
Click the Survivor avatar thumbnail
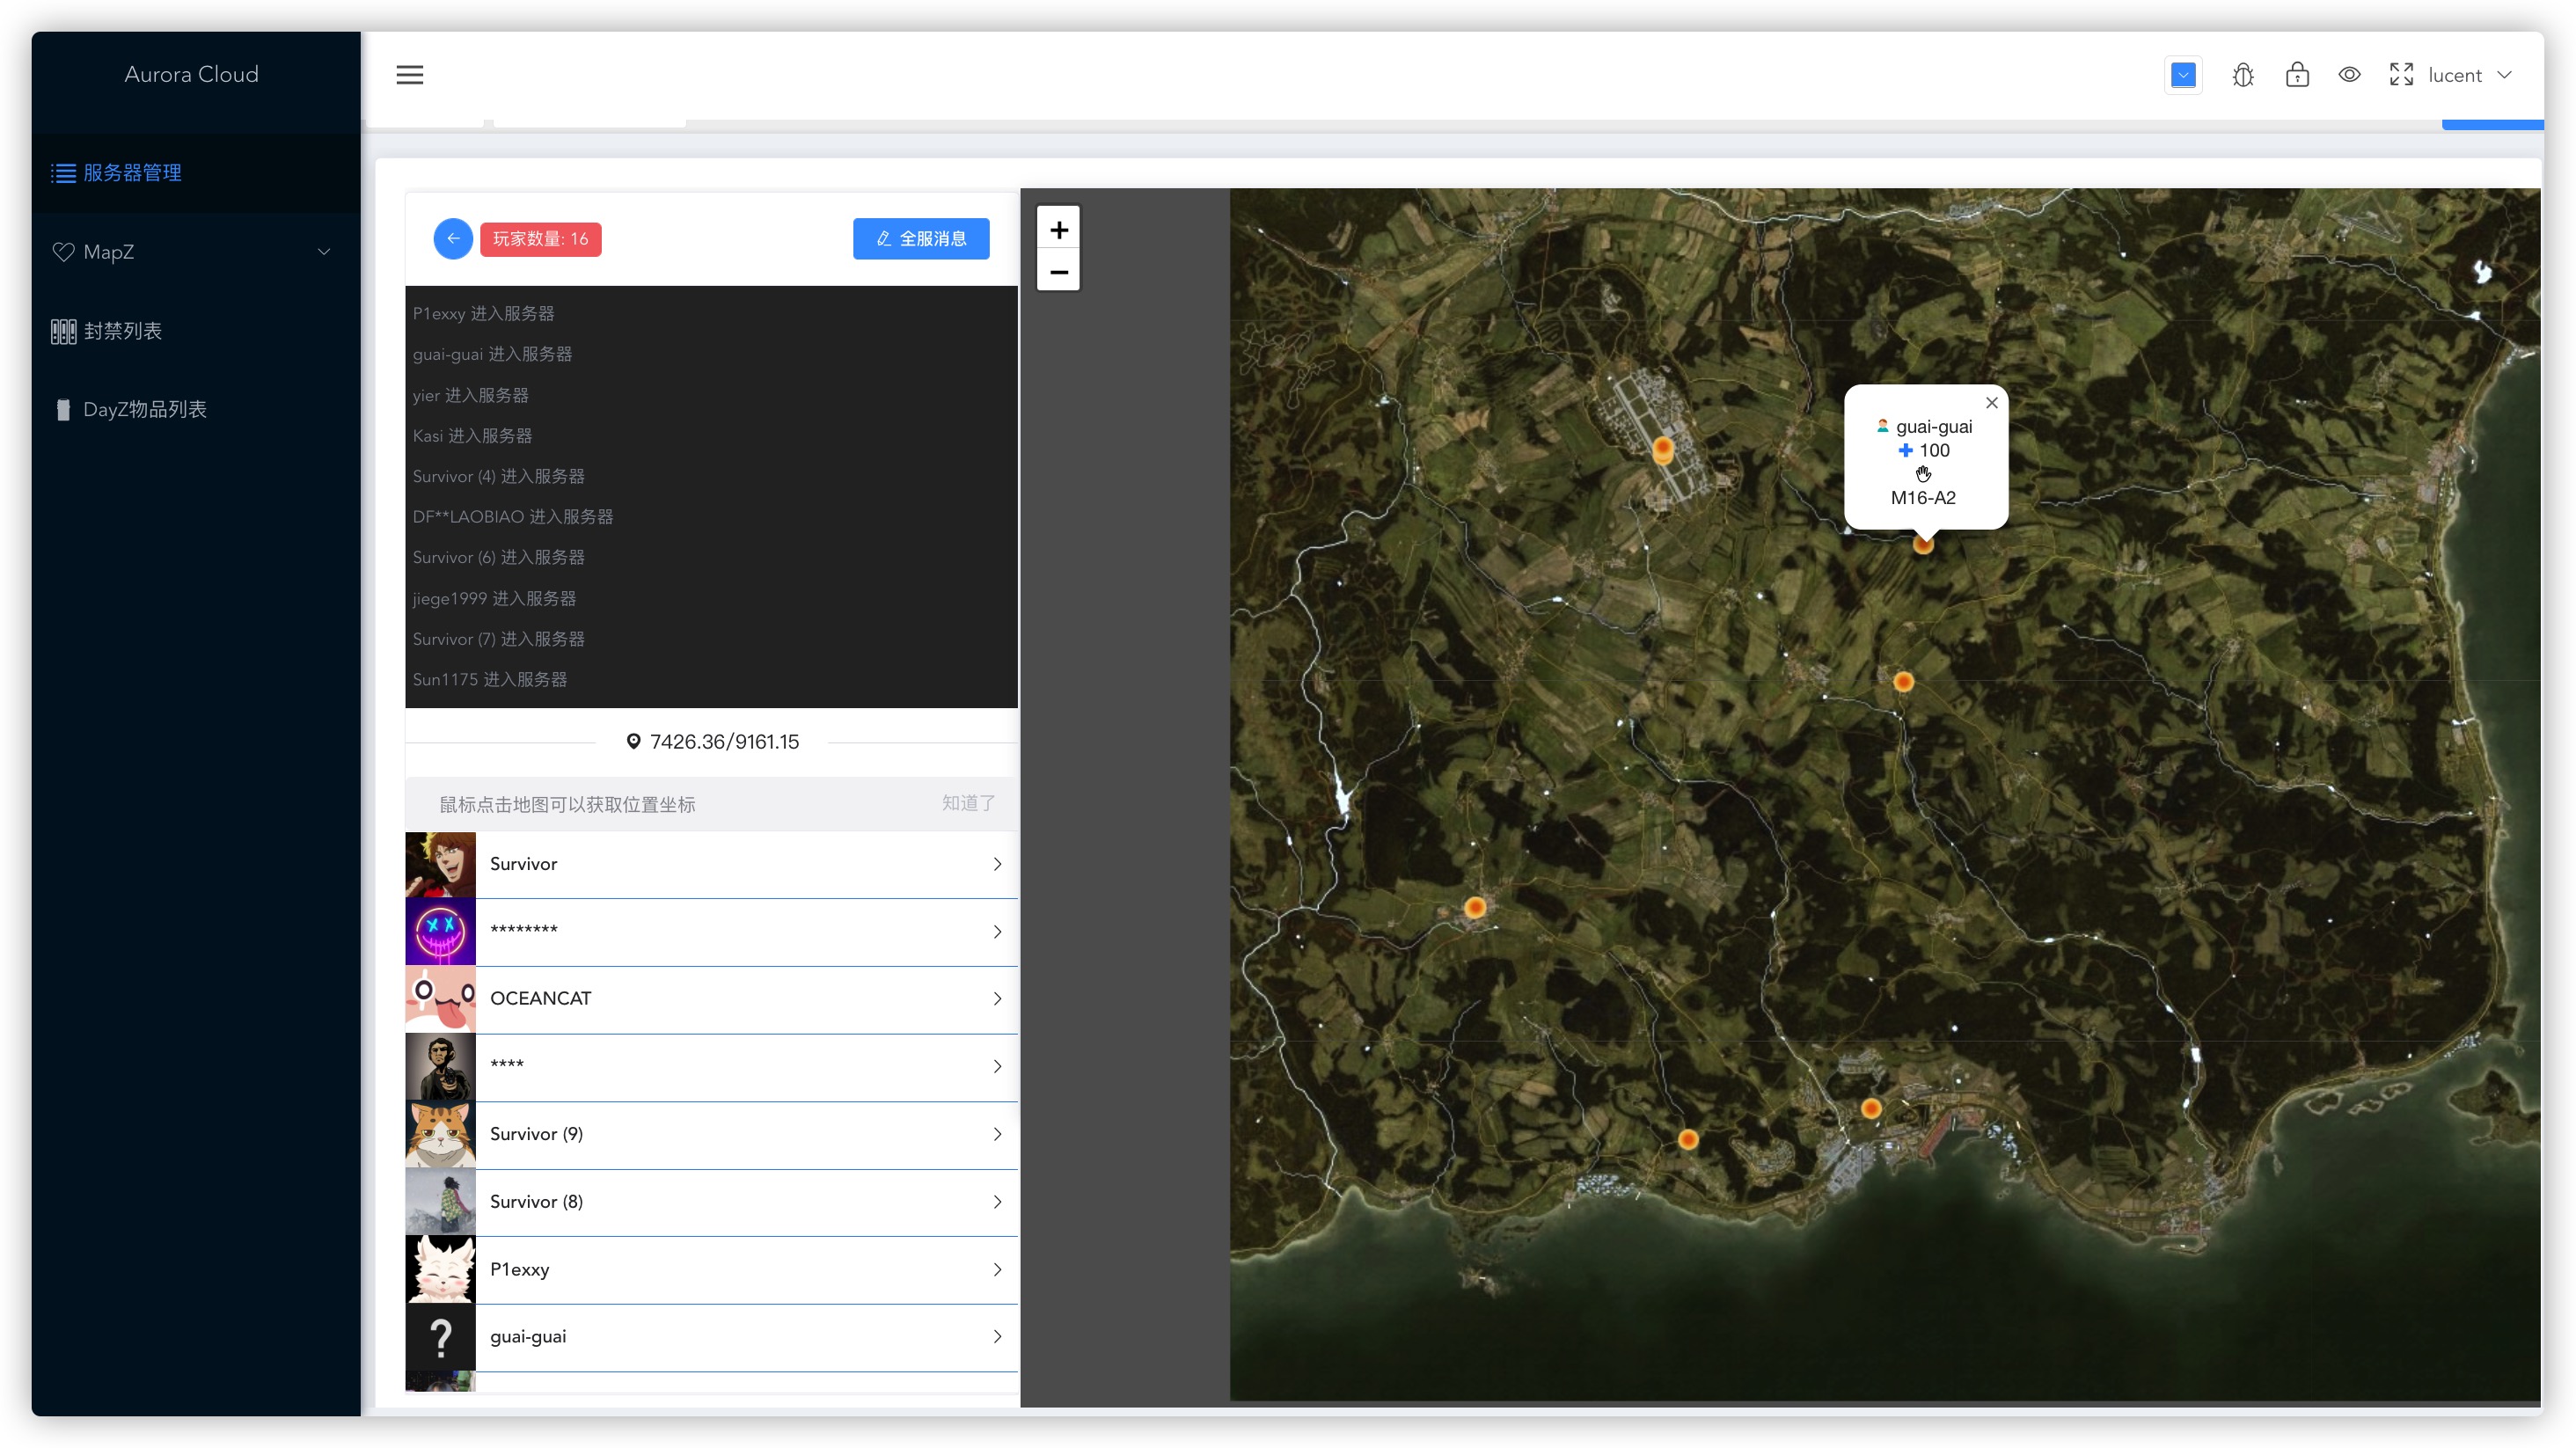click(x=440, y=864)
